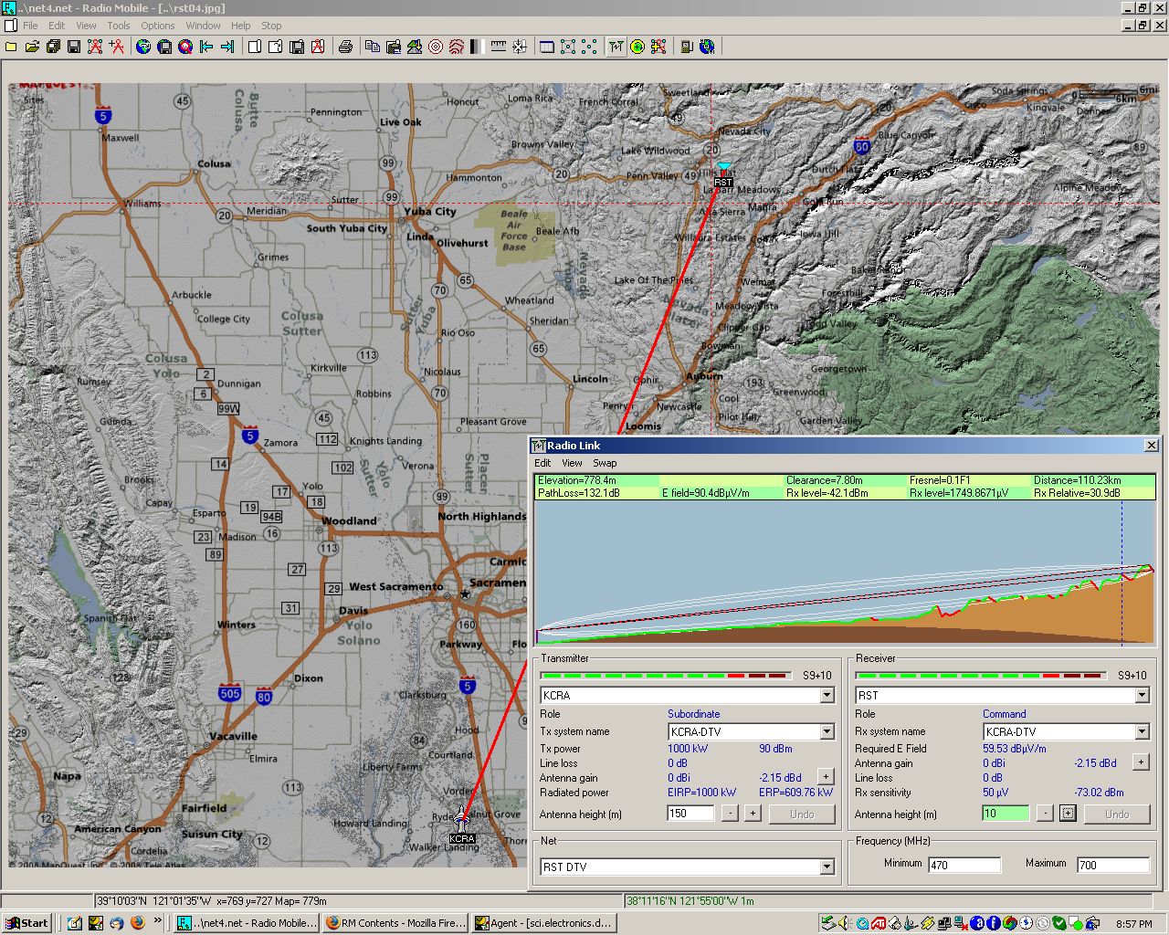The width and height of the screenshot is (1169, 935).
Task: Decrease receiver antenna height with minus button
Action: (1045, 814)
